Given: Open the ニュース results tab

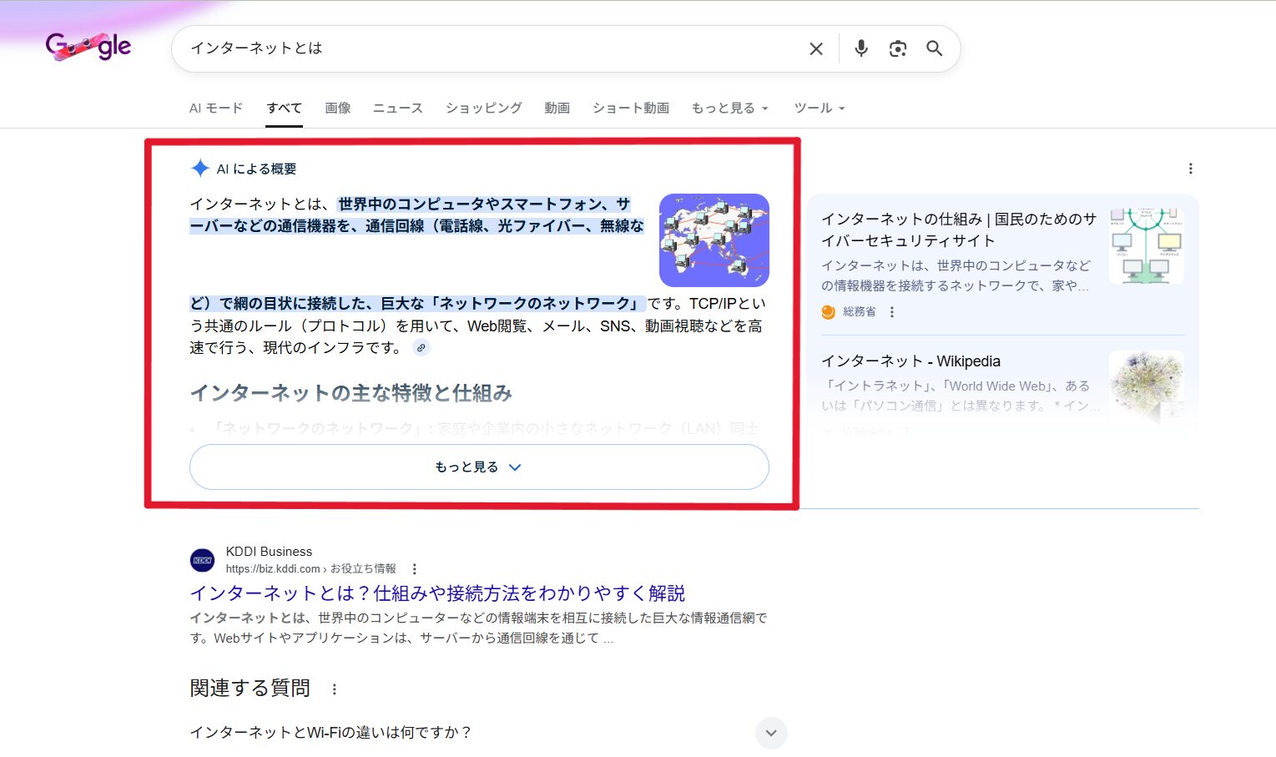Looking at the screenshot, I should 397,109.
